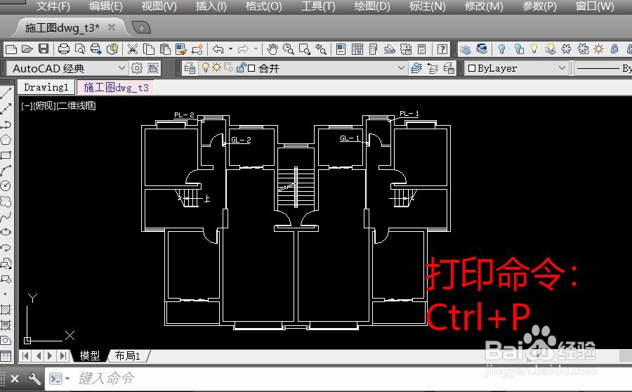Open the command line recent commands dropdown
The height and width of the screenshot is (392, 632).
point(67,379)
